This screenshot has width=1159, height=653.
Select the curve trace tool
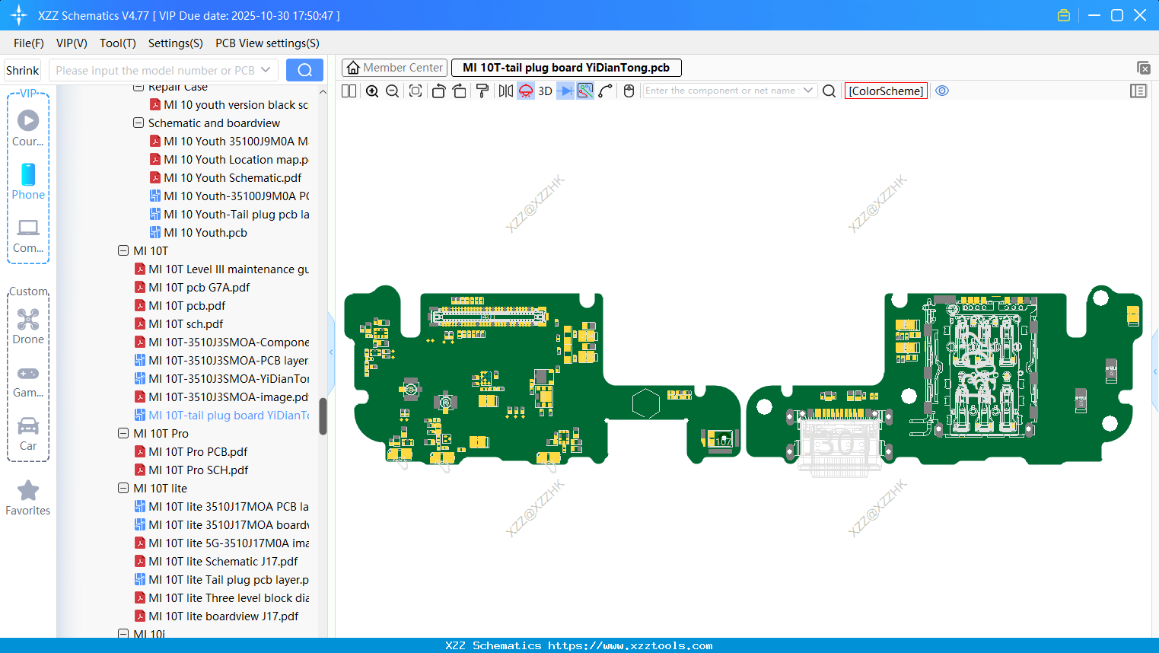(x=606, y=91)
